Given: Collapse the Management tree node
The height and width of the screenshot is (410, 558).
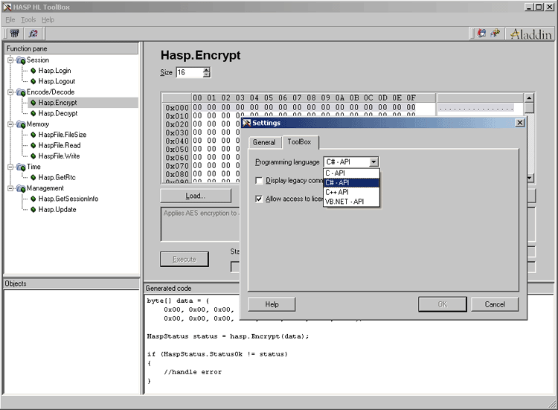Looking at the screenshot, I should [x=10, y=188].
